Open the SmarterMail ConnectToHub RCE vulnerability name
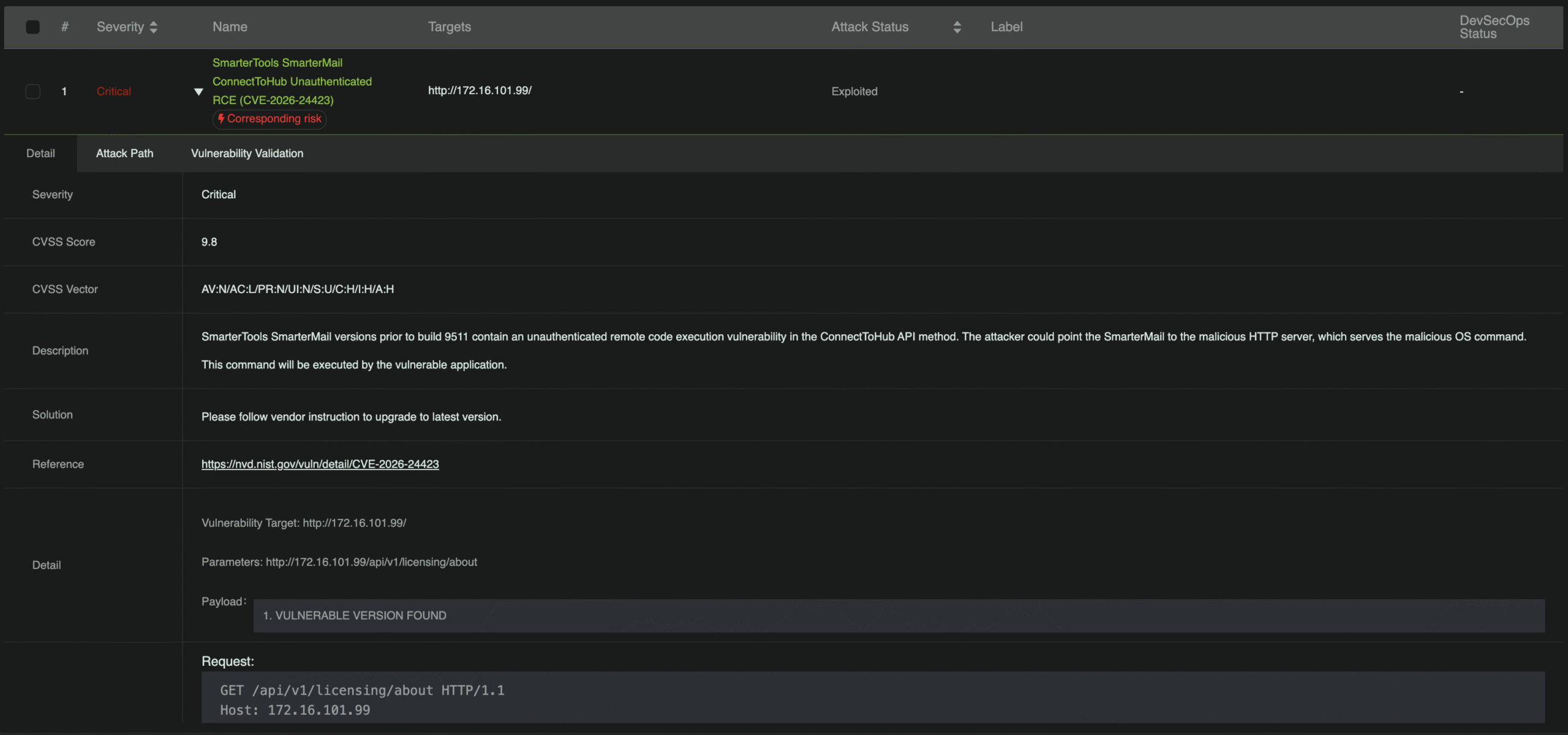The height and width of the screenshot is (735, 1568). 292,81
